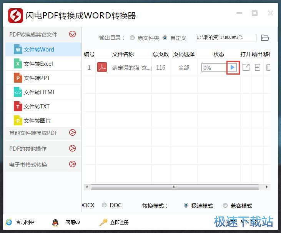Close the converter window
281x233 pixels.
270,13
